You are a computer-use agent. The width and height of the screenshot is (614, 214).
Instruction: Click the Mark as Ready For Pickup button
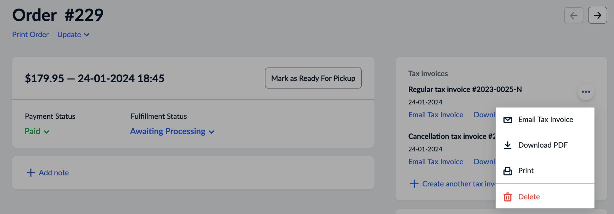pyautogui.click(x=313, y=78)
